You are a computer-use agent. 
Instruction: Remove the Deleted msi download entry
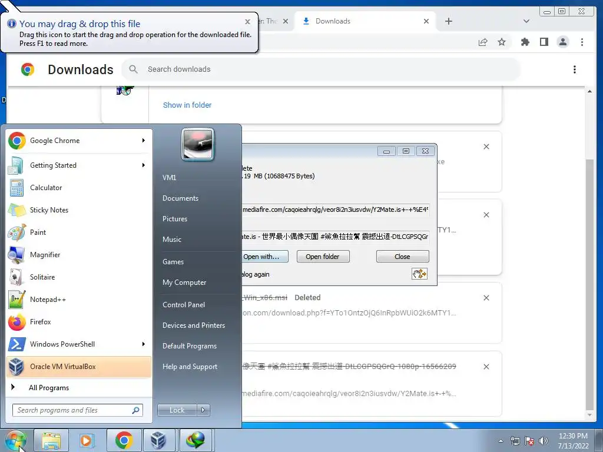tap(486, 298)
